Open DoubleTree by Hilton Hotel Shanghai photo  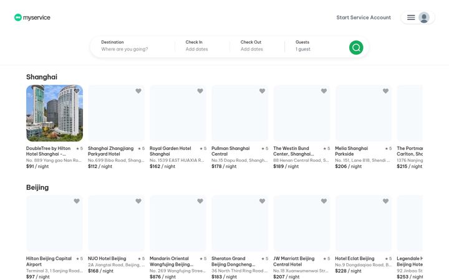54,113
